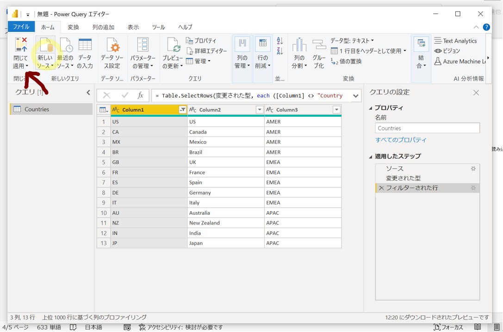
Task: Sort descending with the Z-A icon
Action: (280, 50)
